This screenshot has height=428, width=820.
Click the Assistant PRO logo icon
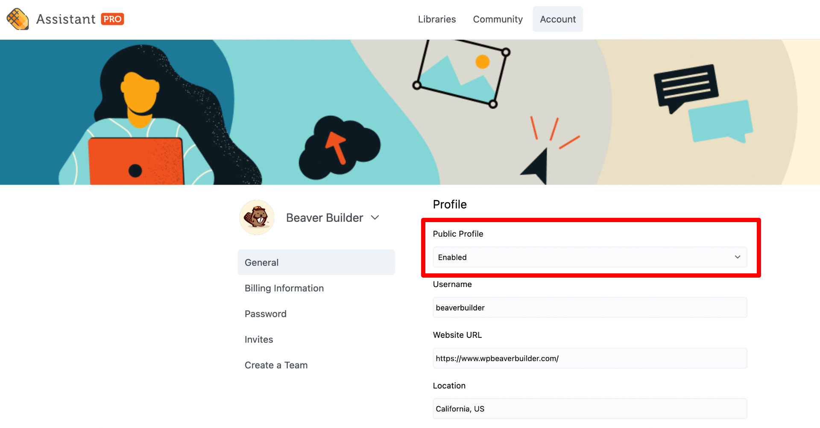[x=17, y=19]
